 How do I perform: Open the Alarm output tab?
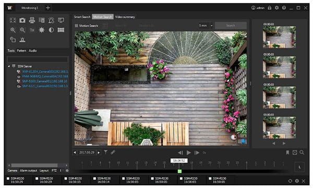28,170
